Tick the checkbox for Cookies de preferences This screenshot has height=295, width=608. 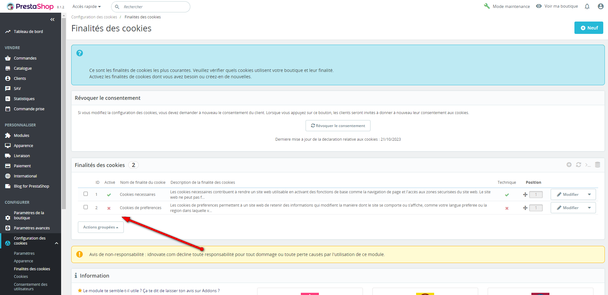85,207
